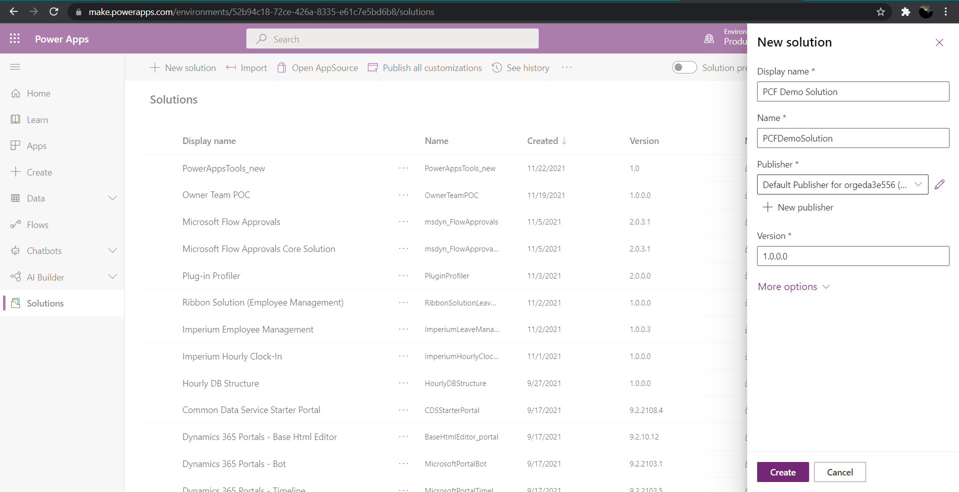Image resolution: width=959 pixels, height=492 pixels.
Task: Expand the AI Builder section chevron
Action: [113, 276]
